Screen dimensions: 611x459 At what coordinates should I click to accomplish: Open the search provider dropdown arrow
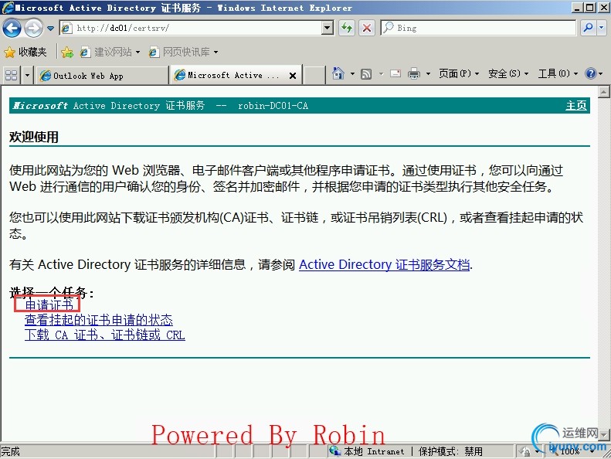pos(601,28)
